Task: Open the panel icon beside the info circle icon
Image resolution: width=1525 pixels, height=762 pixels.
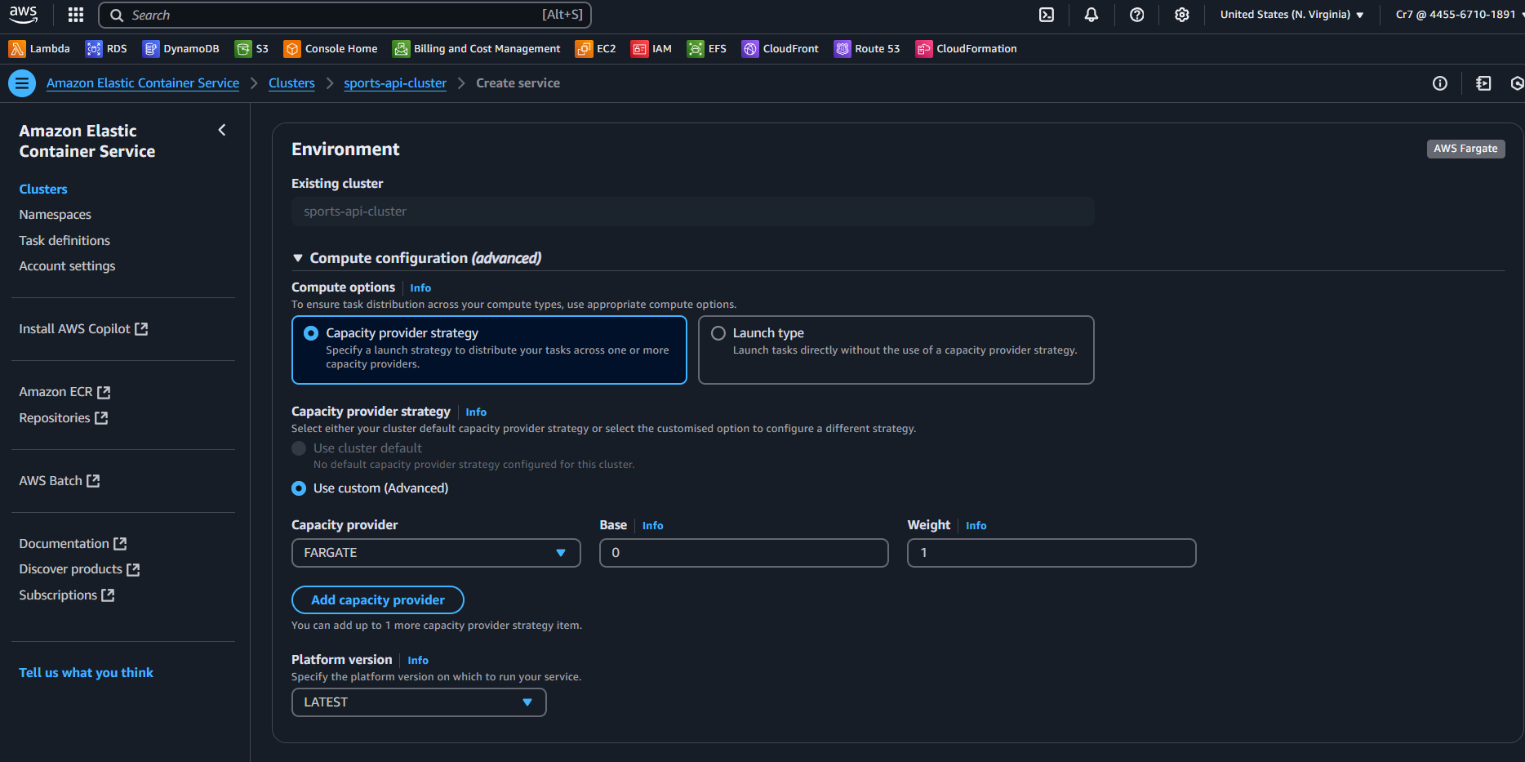Action: point(1484,83)
